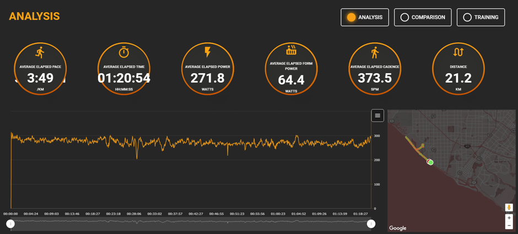Open the chart hamburger menu
518x234 pixels.
tap(377, 116)
